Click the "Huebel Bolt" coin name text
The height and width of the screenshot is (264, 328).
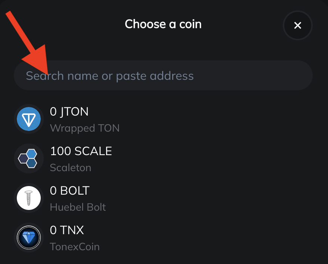78,207
